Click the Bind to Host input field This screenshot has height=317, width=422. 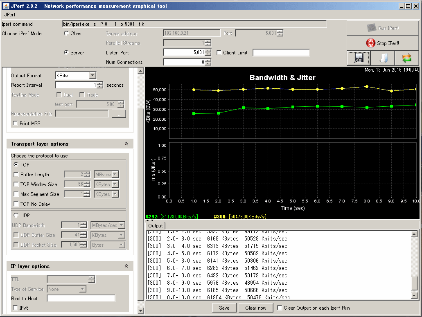[81, 299]
